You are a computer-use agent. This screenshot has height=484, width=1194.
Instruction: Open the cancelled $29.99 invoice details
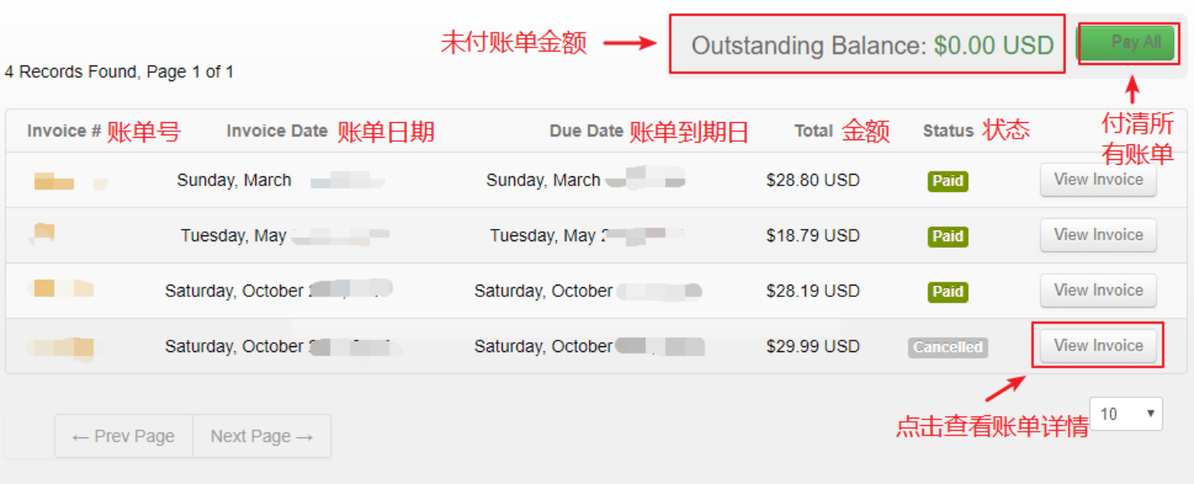pyautogui.click(x=1098, y=346)
